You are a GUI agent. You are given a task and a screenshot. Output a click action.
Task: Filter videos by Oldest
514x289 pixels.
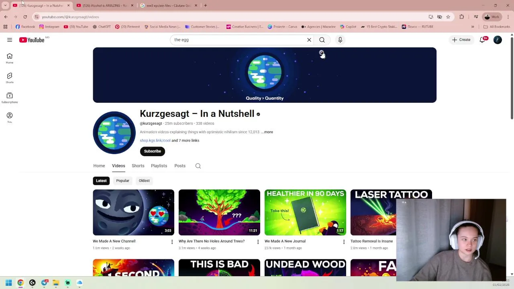coord(144,181)
